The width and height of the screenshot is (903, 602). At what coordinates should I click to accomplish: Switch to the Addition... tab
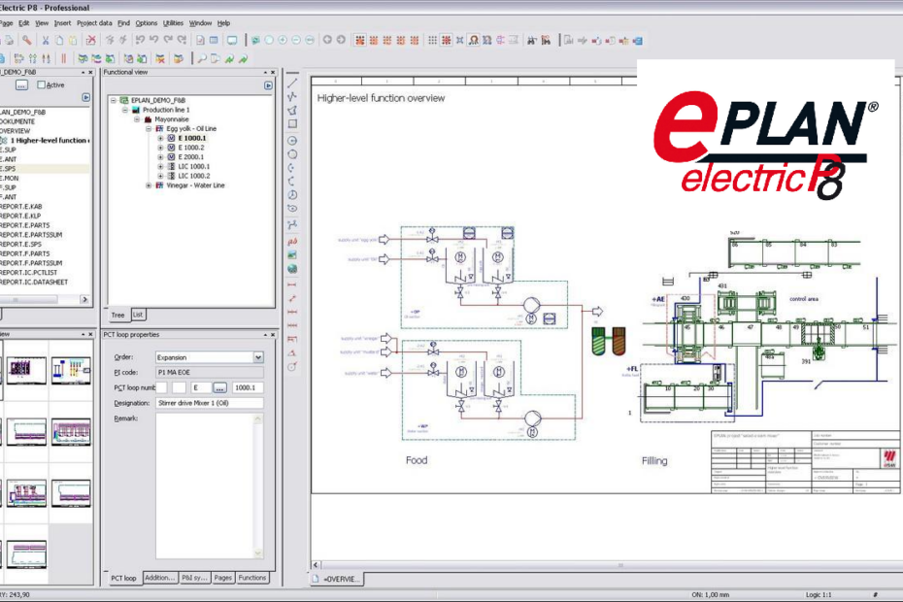coord(159,577)
